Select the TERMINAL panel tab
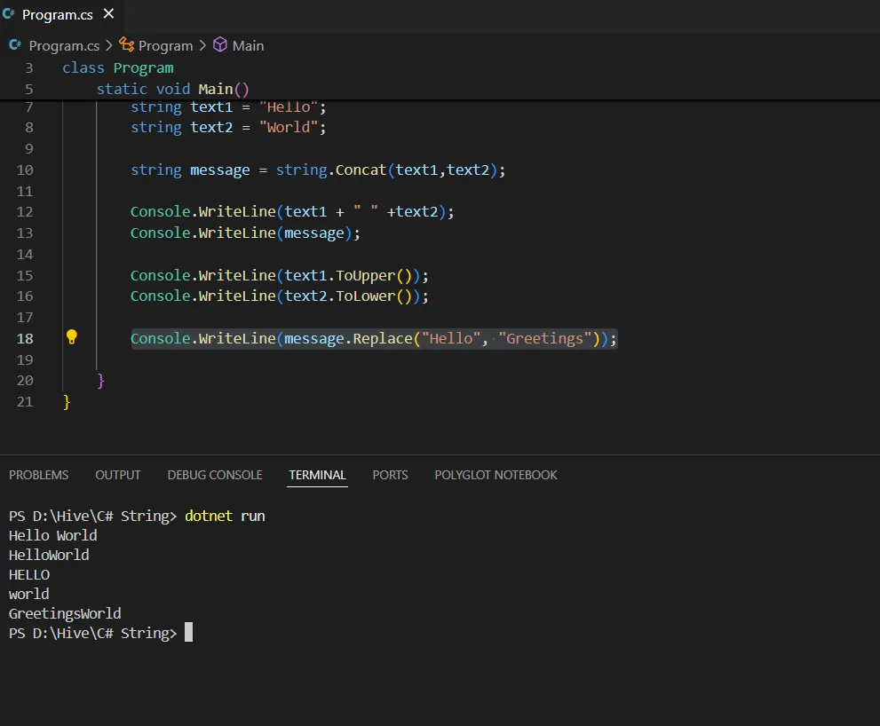880x726 pixels. click(317, 475)
